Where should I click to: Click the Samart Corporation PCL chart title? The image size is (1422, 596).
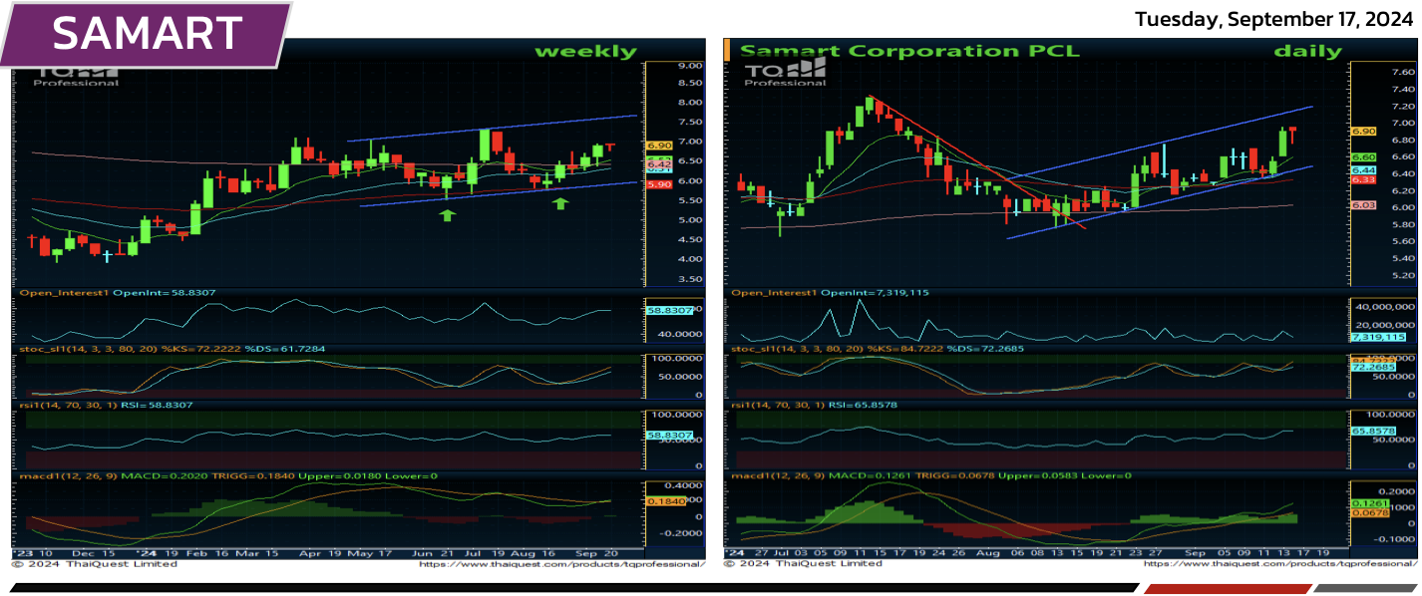point(910,51)
